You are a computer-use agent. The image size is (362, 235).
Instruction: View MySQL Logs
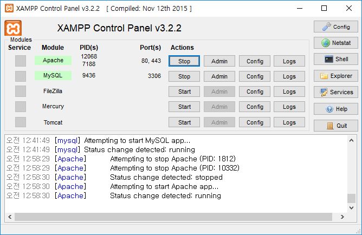[x=289, y=76]
